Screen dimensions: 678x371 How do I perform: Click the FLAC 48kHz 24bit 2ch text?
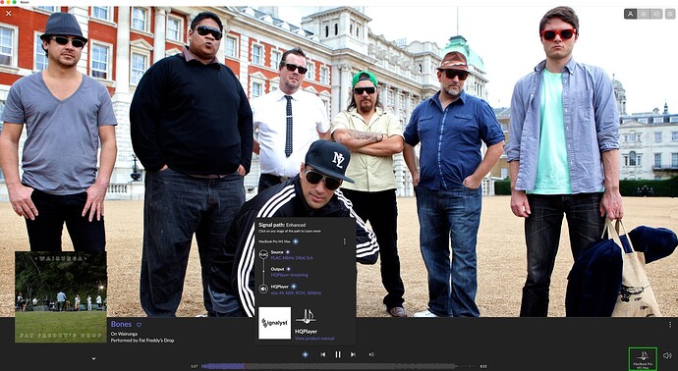(x=292, y=258)
